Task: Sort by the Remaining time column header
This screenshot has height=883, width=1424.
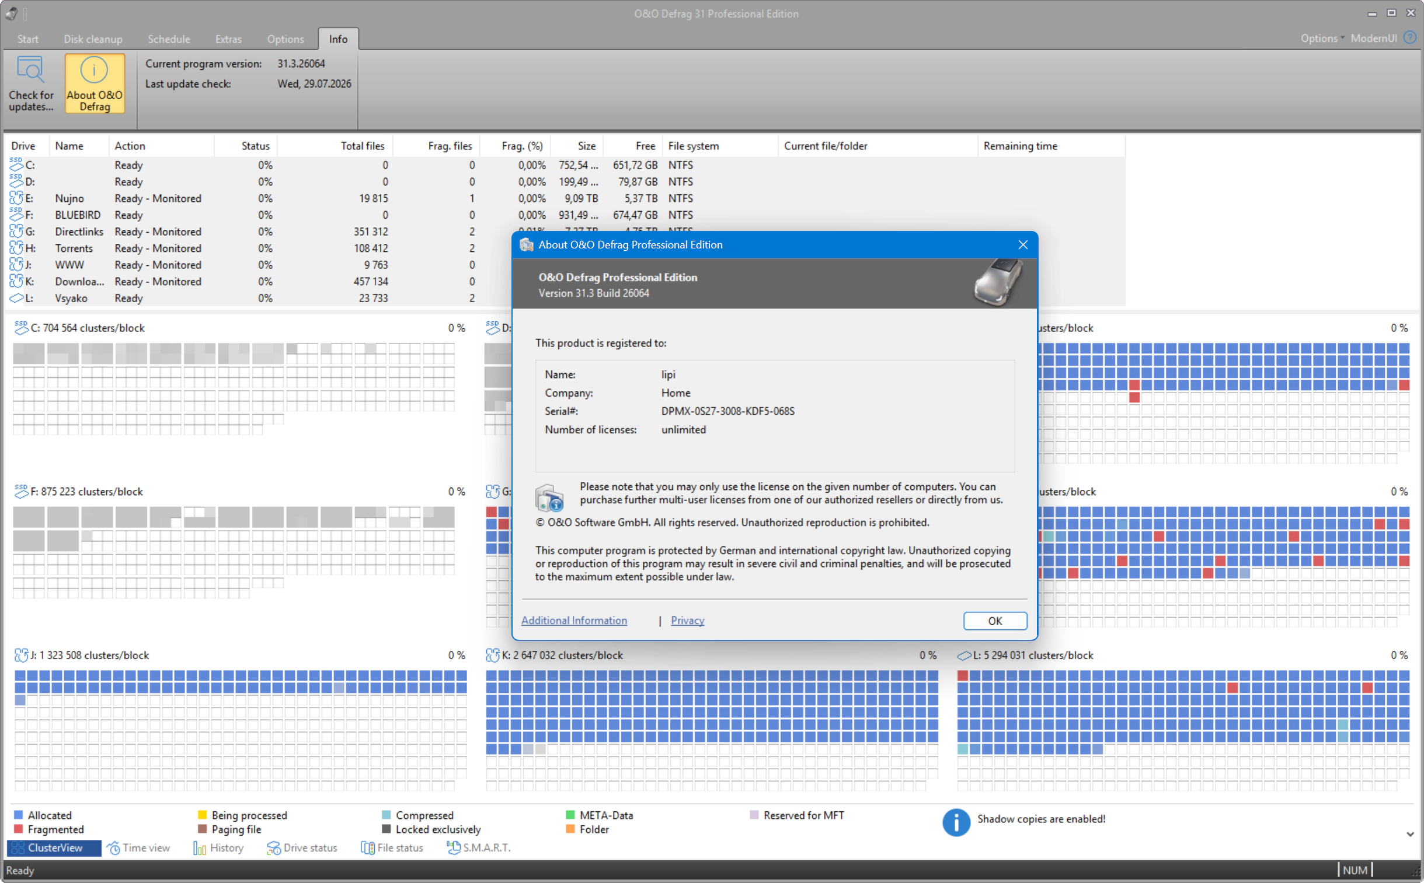Action: coord(1051,146)
